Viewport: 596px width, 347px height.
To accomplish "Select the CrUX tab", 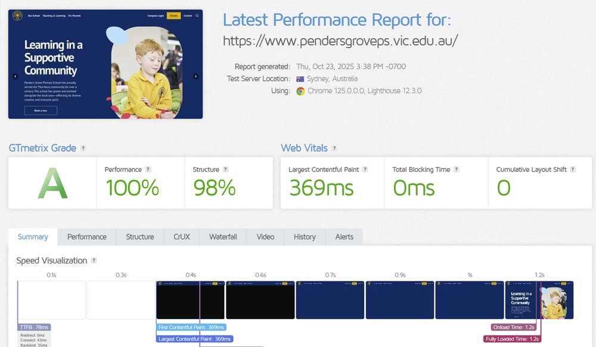I will pos(182,237).
